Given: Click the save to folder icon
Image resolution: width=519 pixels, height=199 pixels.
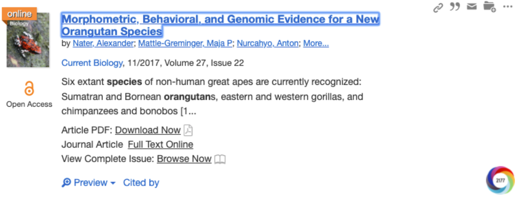Looking at the screenshot, I should click(x=489, y=7).
